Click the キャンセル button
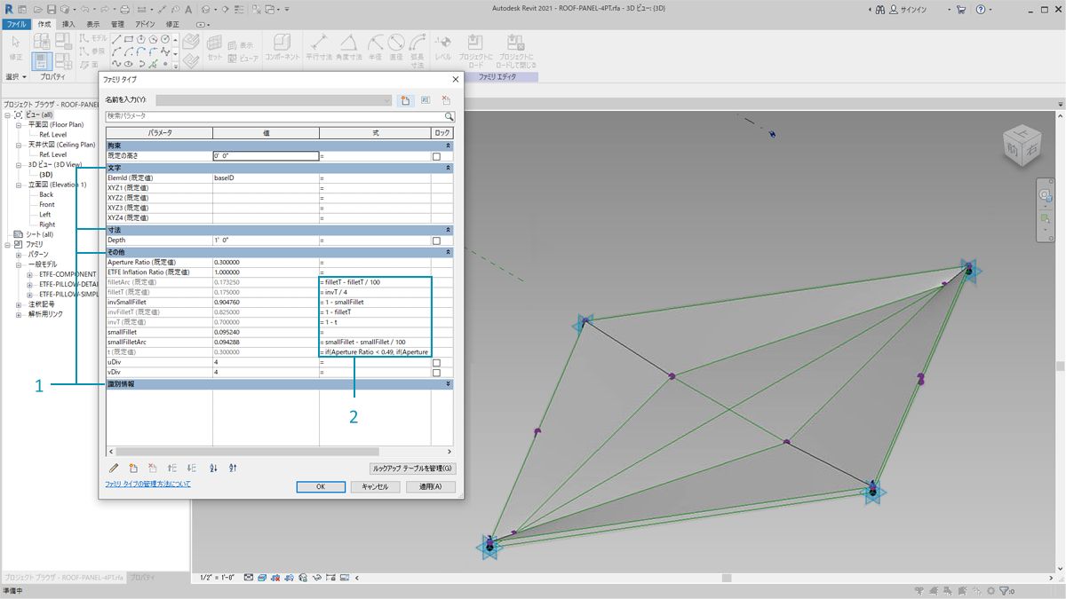The width and height of the screenshot is (1066, 599). point(376,486)
